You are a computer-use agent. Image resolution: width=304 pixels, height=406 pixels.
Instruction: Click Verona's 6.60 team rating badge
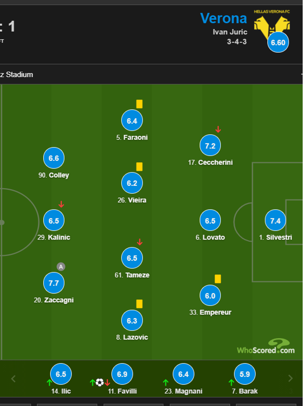pyautogui.click(x=278, y=42)
